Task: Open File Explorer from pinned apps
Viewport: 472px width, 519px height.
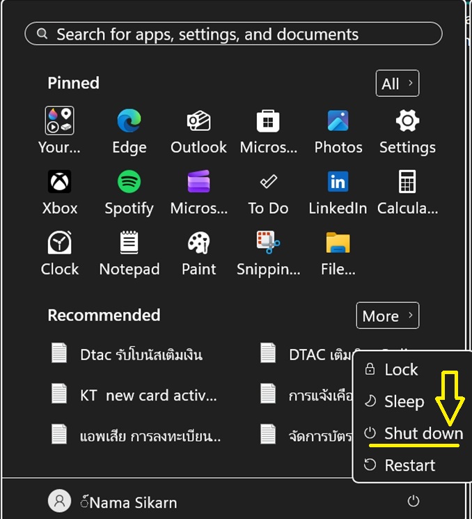Action: click(x=338, y=253)
